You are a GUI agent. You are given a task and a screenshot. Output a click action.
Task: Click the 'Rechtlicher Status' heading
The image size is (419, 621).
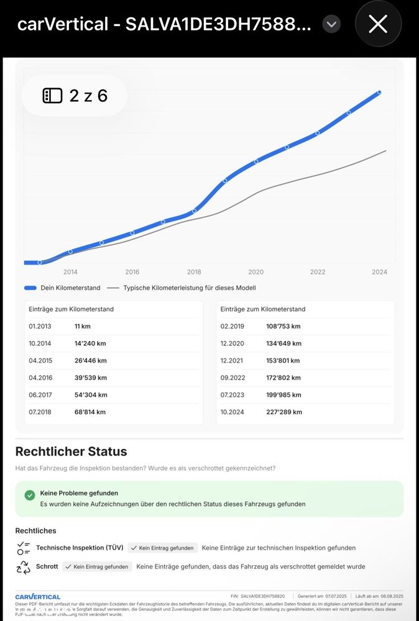pyautogui.click(x=71, y=451)
